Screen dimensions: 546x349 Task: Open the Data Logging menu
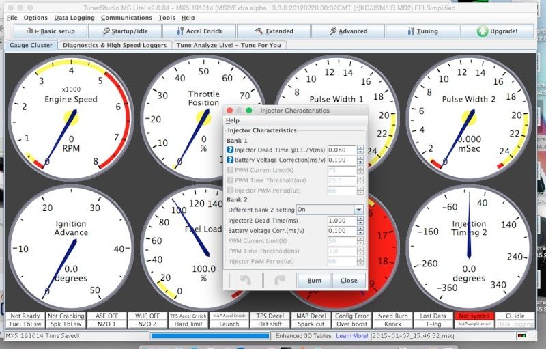74,18
